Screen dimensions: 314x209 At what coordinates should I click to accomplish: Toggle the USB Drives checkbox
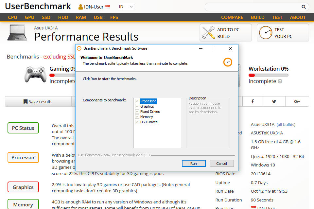point(137,122)
